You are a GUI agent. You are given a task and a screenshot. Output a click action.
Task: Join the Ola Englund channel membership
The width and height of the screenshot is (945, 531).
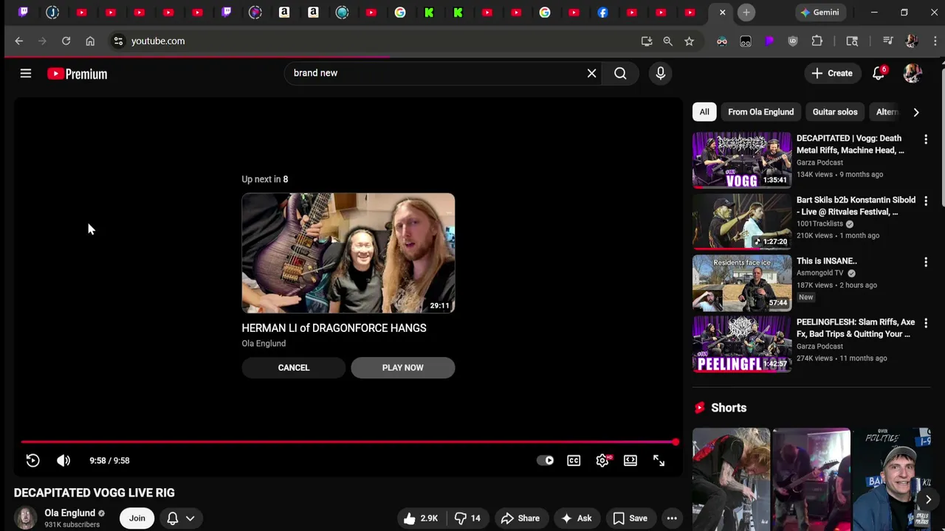[137, 518]
